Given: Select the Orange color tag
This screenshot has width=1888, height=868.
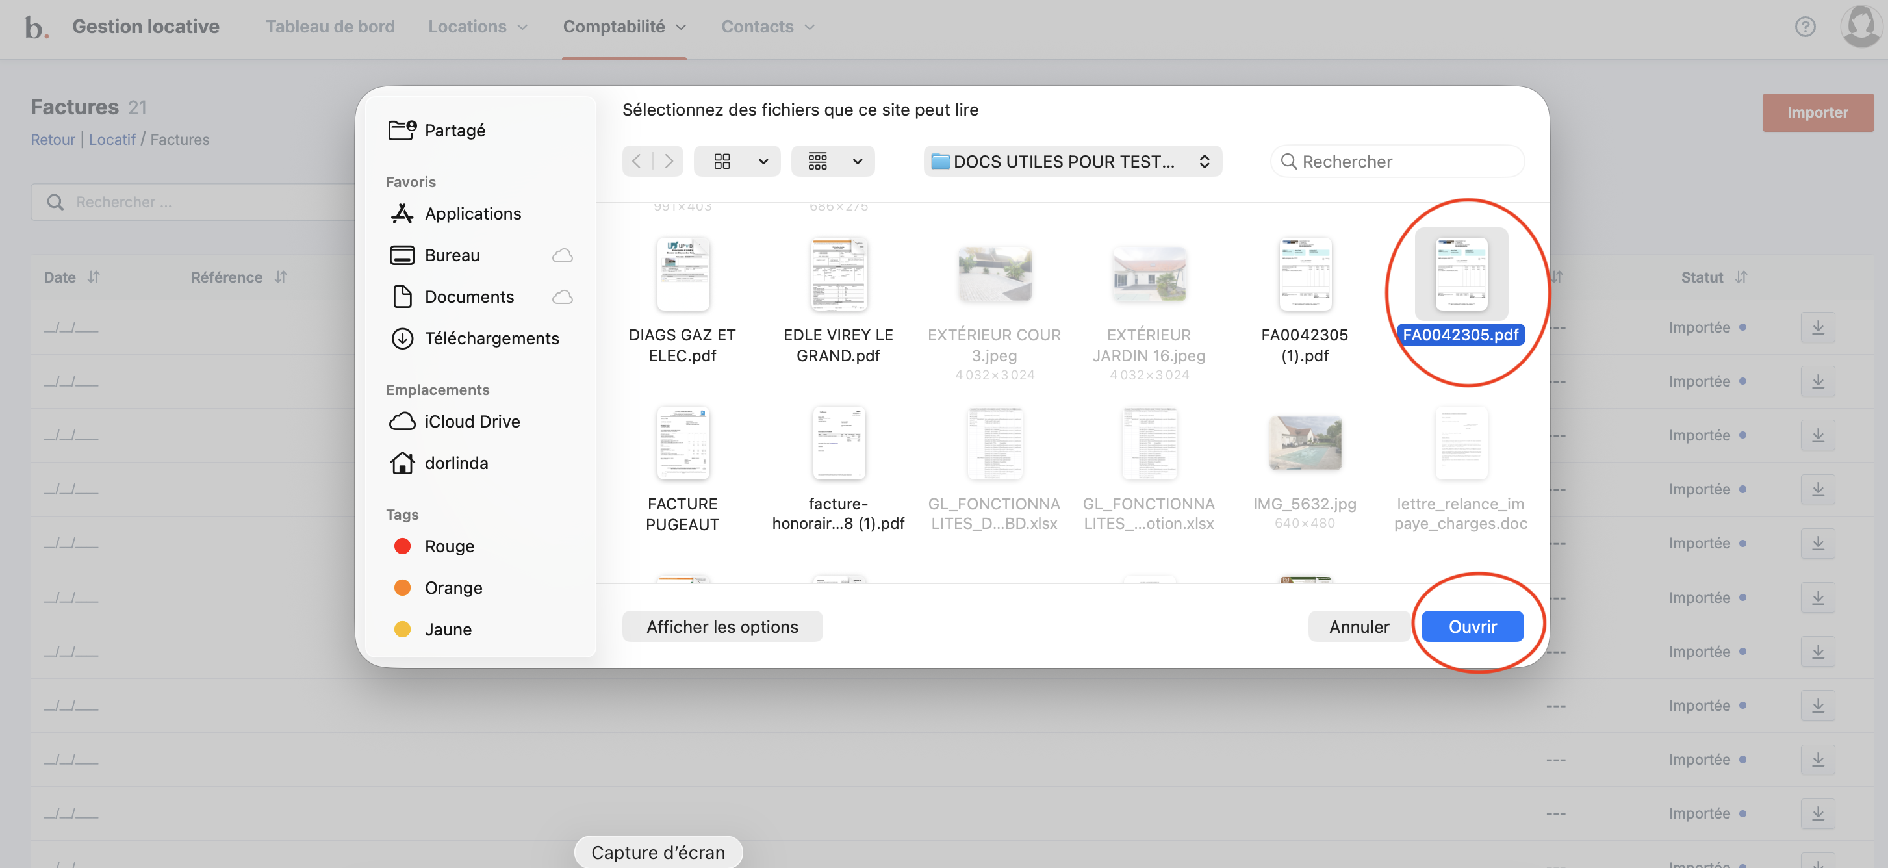Looking at the screenshot, I should pos(453,588).
